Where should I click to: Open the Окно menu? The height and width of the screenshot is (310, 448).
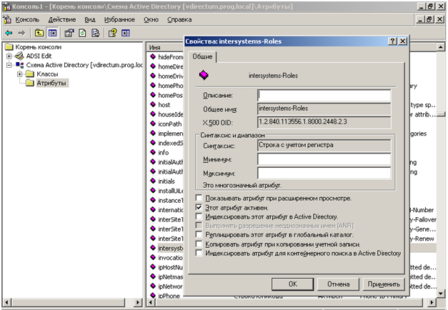pyautogui.click(x=151, y=19)
